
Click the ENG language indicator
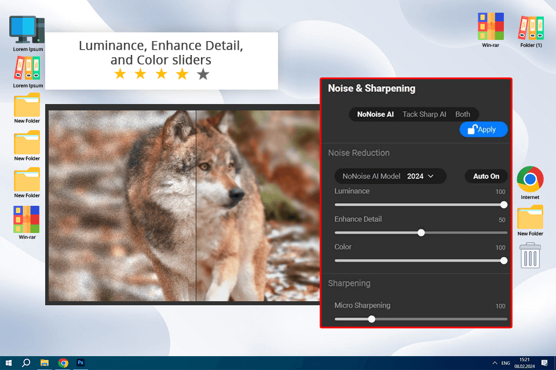coord(506,363)
